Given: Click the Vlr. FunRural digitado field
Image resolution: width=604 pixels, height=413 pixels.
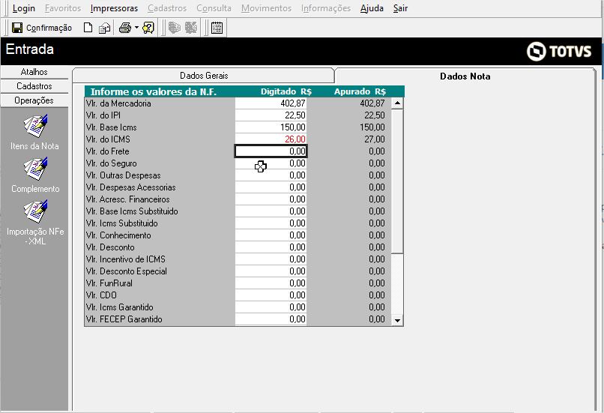Looking at the screenshot, I should click(271, 283).
